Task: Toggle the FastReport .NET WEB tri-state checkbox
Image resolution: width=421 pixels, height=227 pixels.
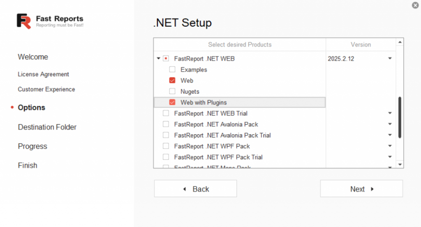Action: point(166,59)
